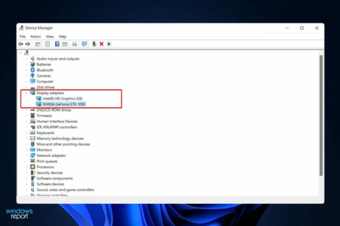Select the Software devices label
Viewport: 340px width, 226px height.
point(50,184)
